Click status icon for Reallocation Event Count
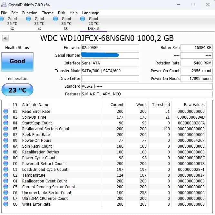The height and width of the screenshot is (215, 215). coord(6,181)
